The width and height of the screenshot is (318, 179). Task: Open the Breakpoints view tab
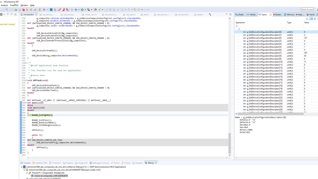tap(240, 15)
